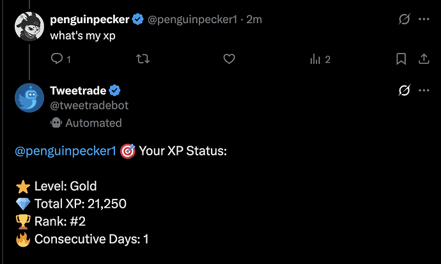Open more options menu on Tweetrade reply

click(x=423, y=91)
